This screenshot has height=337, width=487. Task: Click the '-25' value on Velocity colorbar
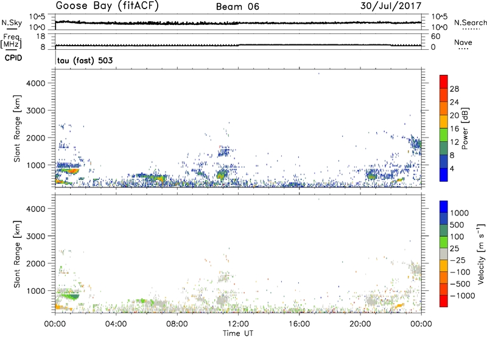point(458,260)
